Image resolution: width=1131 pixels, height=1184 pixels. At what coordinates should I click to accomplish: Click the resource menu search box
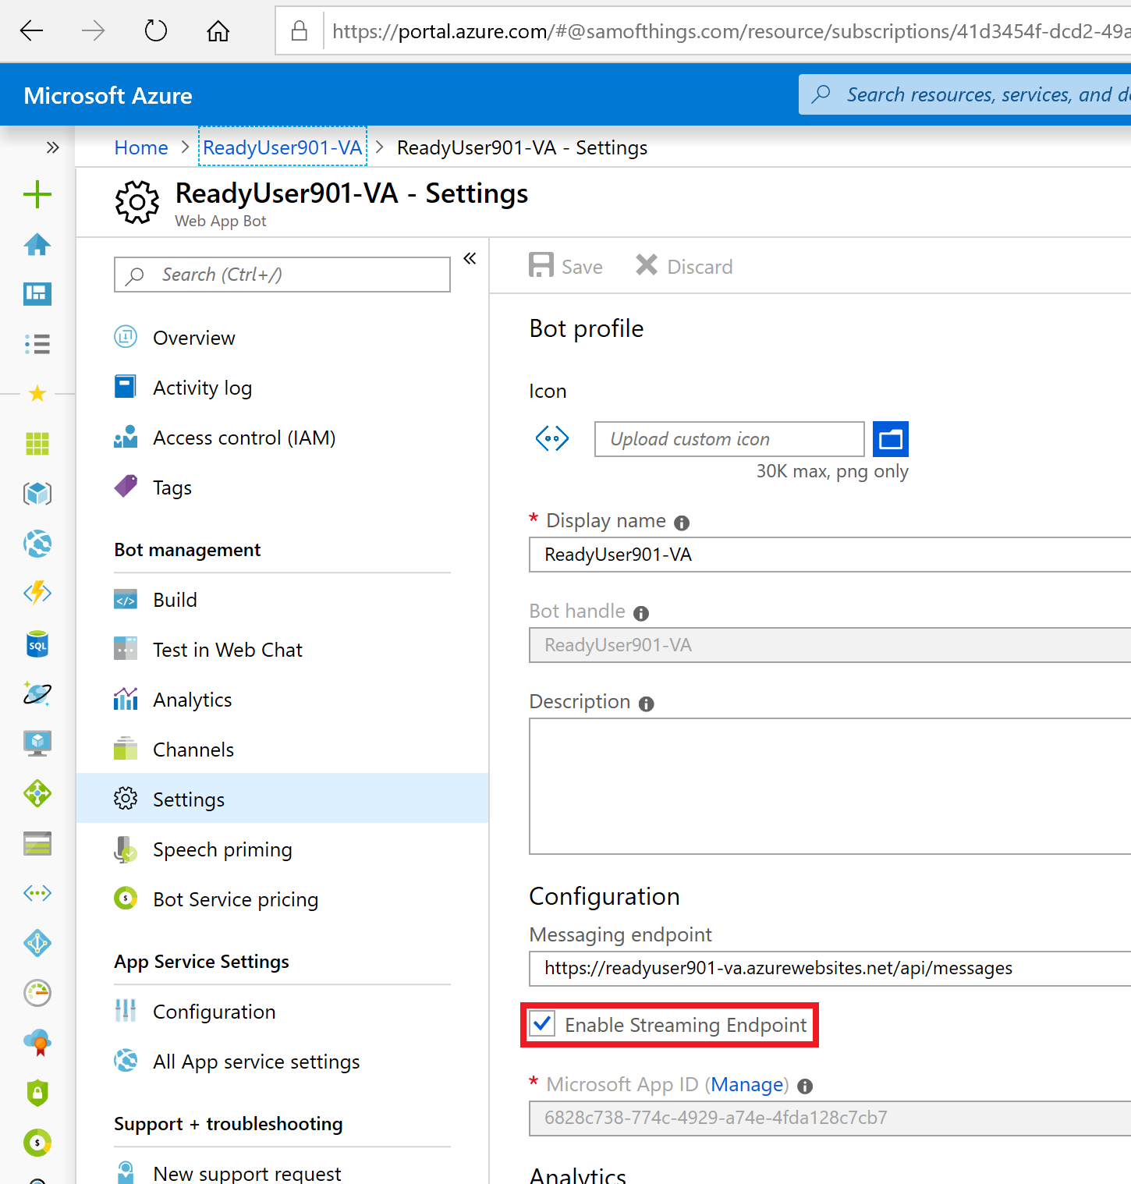point(282,275)
